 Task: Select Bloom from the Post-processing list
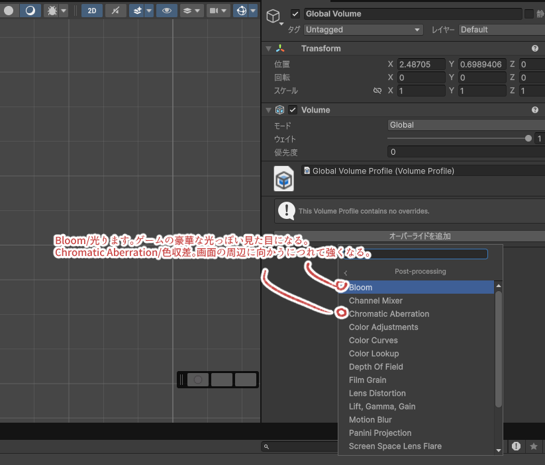pyautogui.click(x=360, y=287)
